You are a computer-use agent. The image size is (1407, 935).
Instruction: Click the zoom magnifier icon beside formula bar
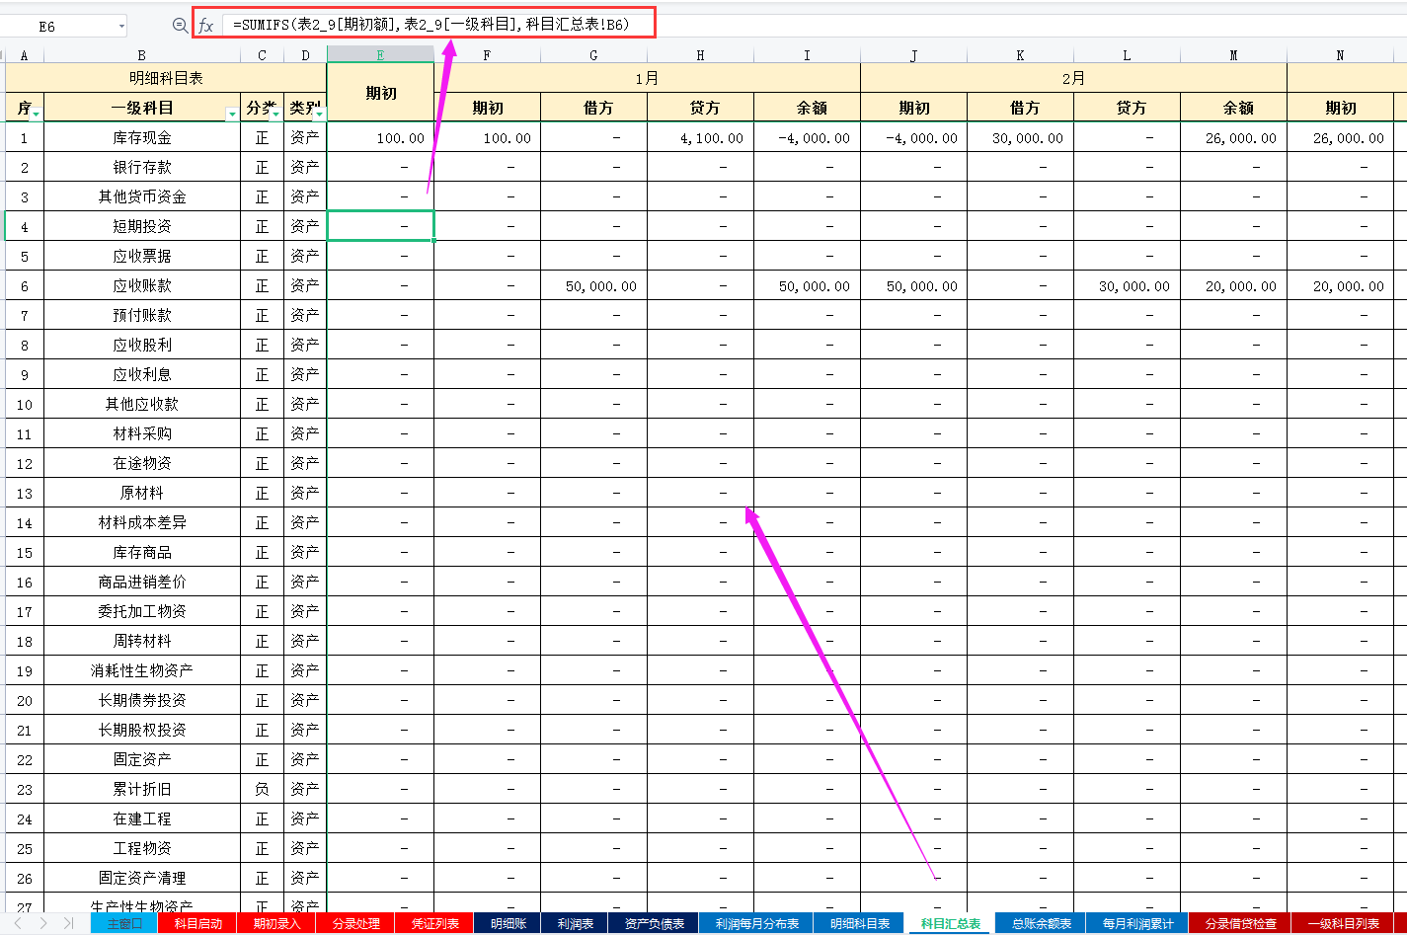click(180, 26)
